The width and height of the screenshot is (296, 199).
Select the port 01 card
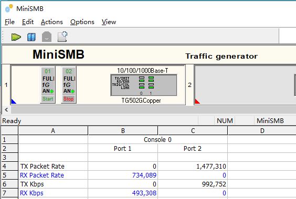coord(48,85)
